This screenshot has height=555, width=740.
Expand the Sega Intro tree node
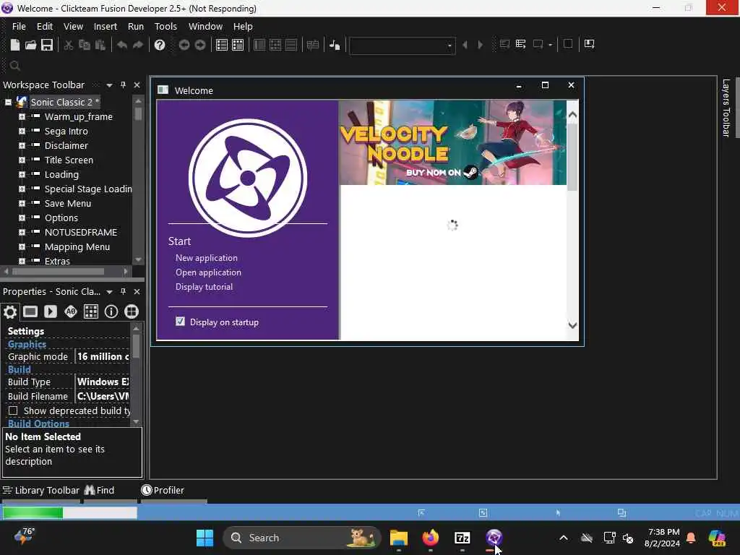point(22,132)
